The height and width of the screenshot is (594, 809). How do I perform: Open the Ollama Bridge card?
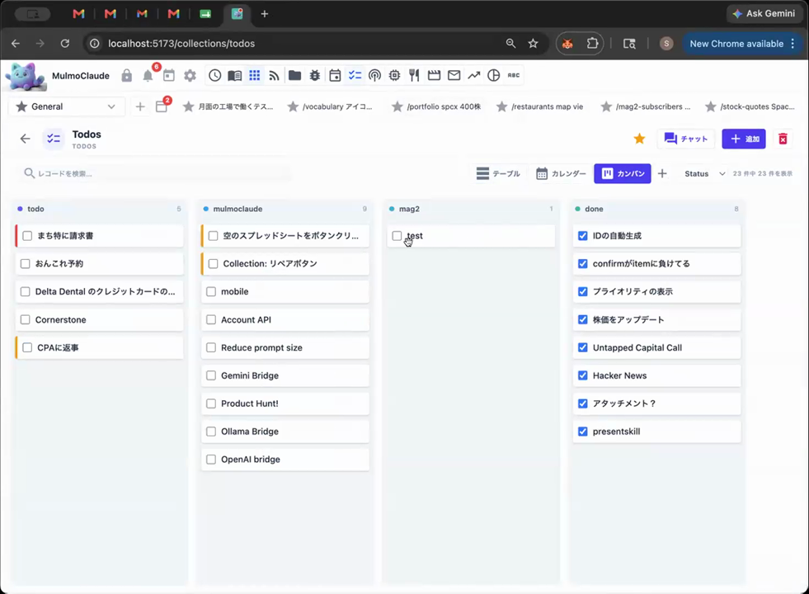[x=285, y=431]
